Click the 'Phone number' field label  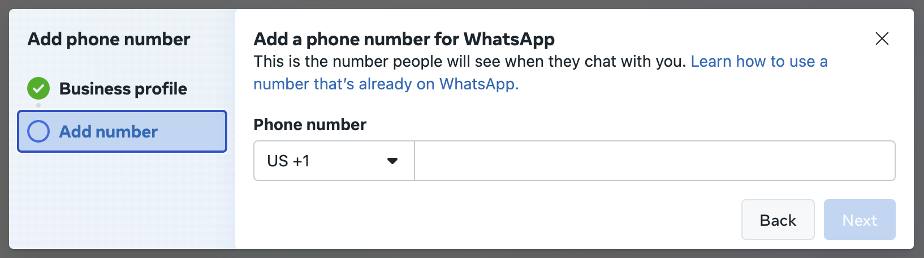point(310,124)
